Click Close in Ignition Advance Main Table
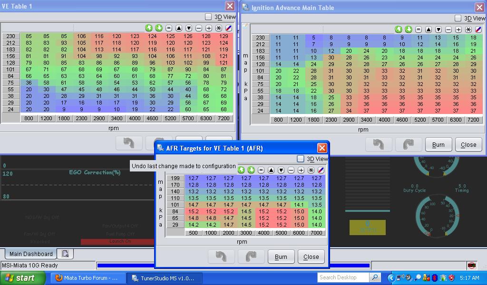The image size is (487, 285). pyautogui.click(x=468, y=145)
